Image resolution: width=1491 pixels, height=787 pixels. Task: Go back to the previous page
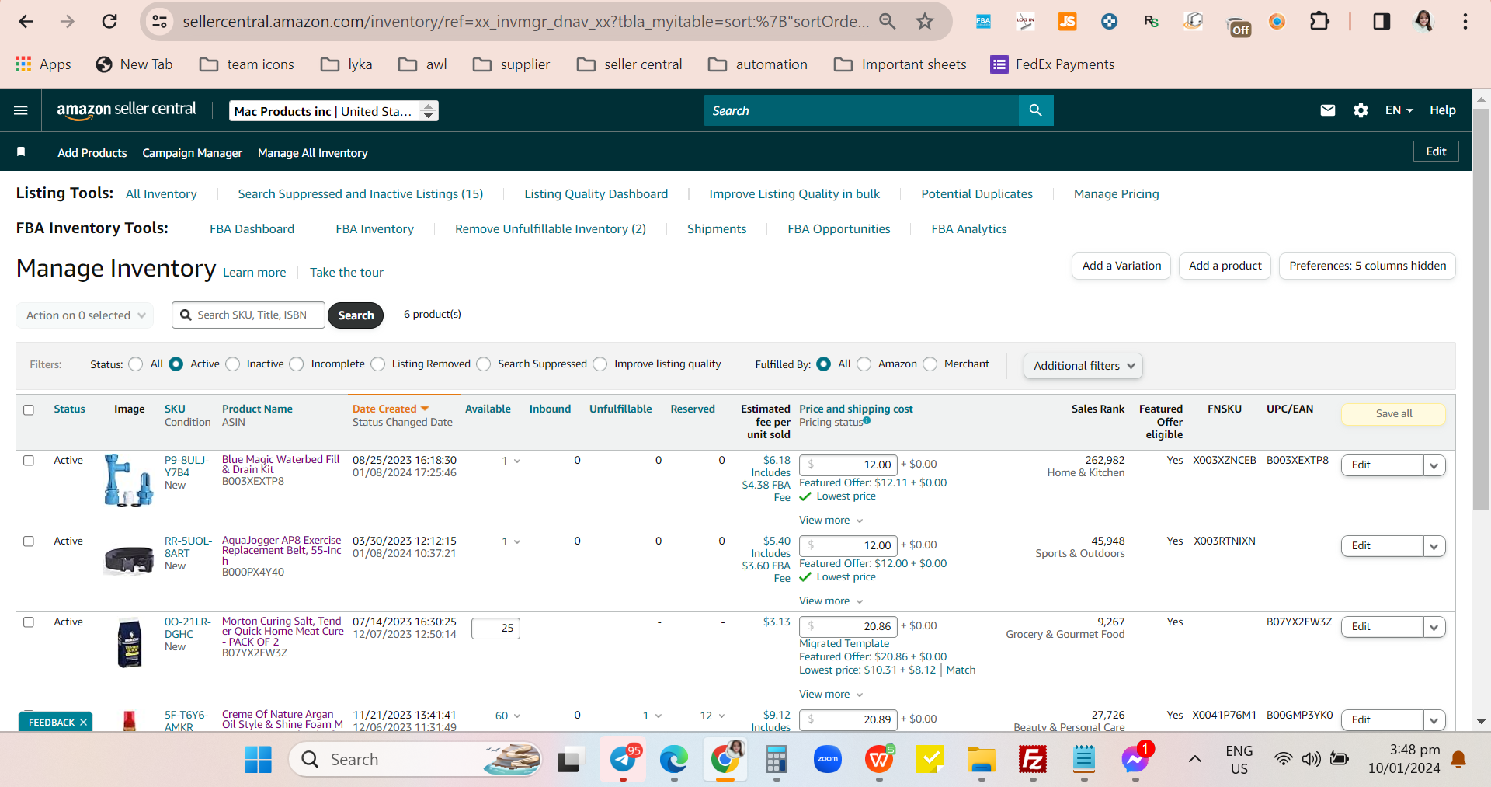26,21
